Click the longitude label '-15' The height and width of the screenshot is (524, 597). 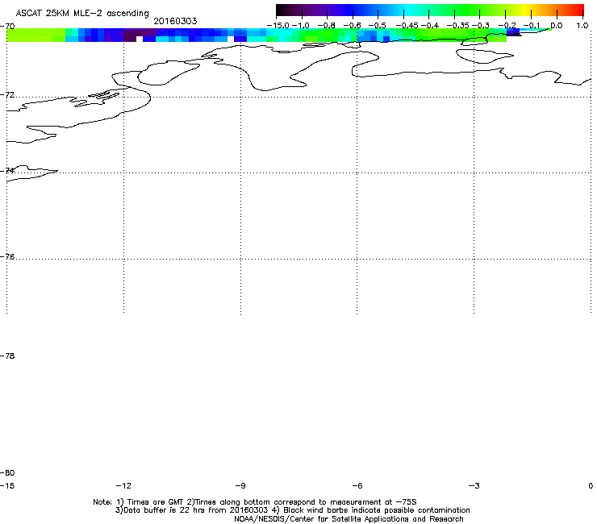coord(7,486)
